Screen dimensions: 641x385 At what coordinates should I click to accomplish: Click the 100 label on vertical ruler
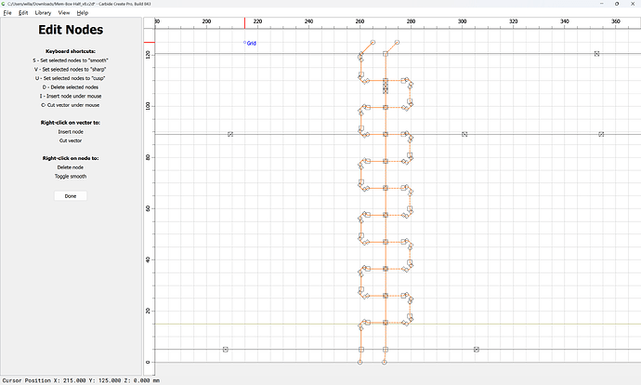coord(148,106)
